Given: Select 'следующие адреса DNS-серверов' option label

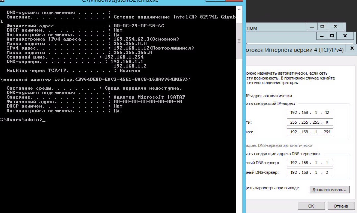Looking at the screenshot, I should (283, 154).
